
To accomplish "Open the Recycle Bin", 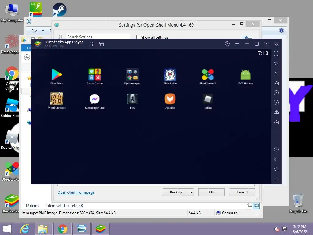I will pos(298,203).
